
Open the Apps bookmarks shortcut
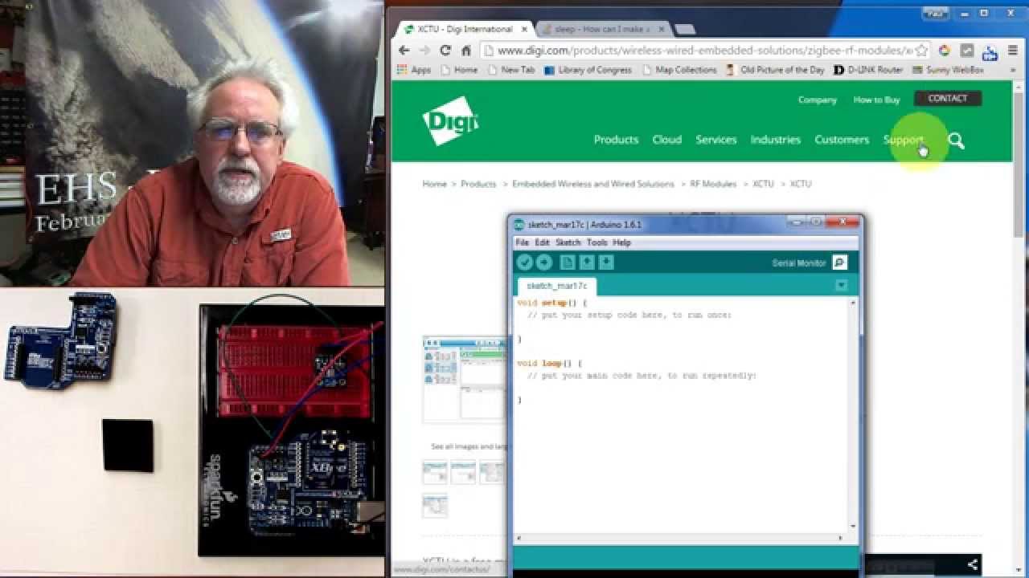413,70
